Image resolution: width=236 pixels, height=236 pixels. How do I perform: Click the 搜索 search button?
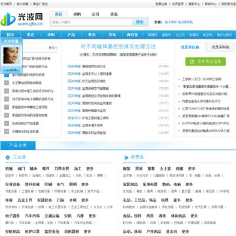click(x=140, y=22)
